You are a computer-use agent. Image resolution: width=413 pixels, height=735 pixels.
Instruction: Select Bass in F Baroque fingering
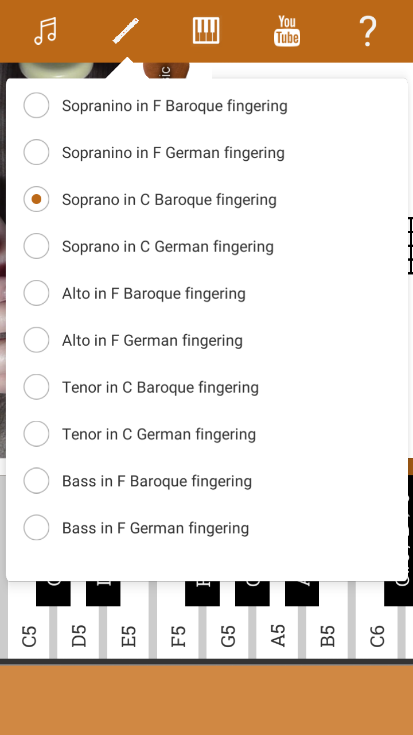156,481
